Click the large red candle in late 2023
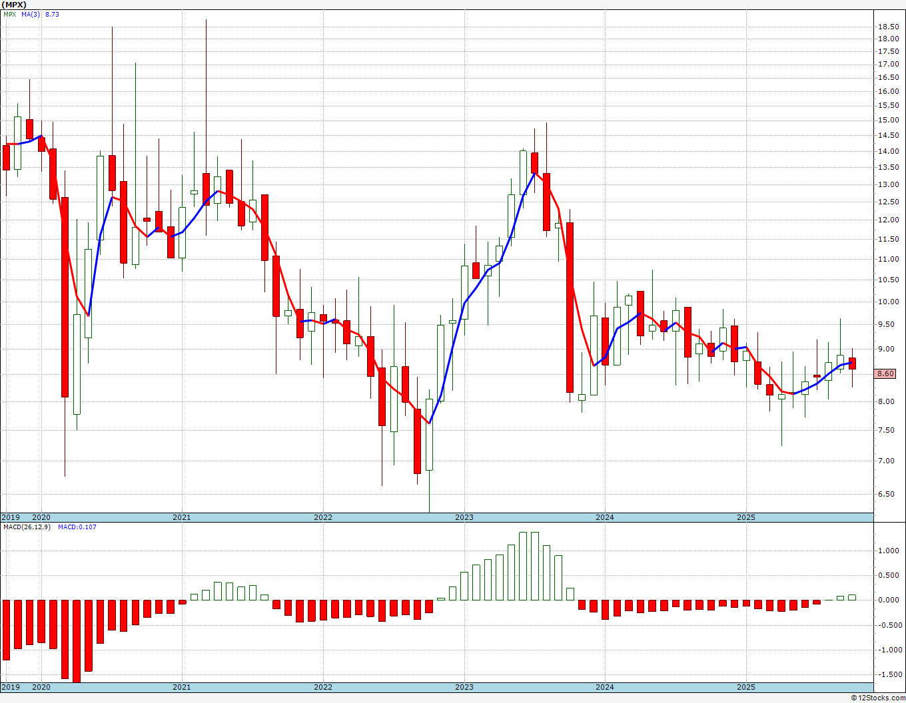906x703 pixels. pyautogui.click(x=570, y=308)
